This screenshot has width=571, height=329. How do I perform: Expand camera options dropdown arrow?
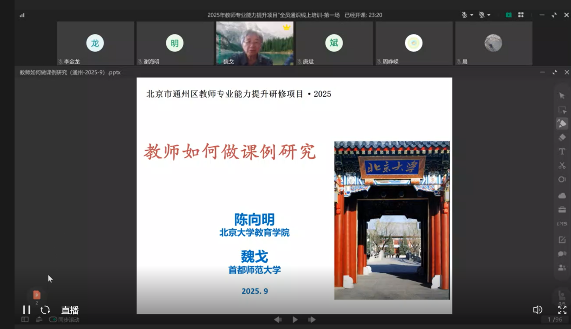(x=488, y=15)
